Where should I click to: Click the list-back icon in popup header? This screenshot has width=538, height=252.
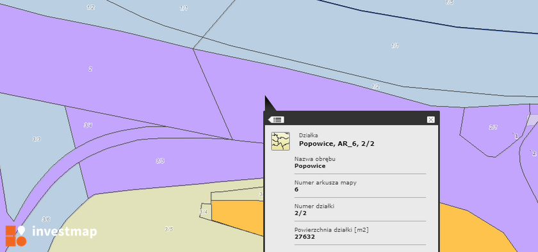coord(276,120)
